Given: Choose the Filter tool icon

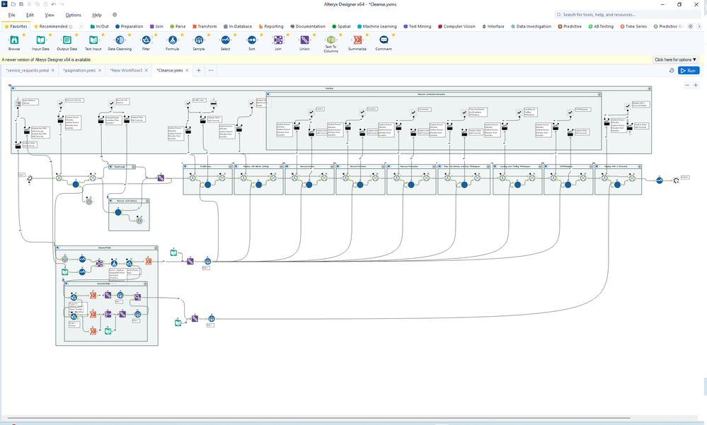Looking at the screenshot, I should 146,41.
